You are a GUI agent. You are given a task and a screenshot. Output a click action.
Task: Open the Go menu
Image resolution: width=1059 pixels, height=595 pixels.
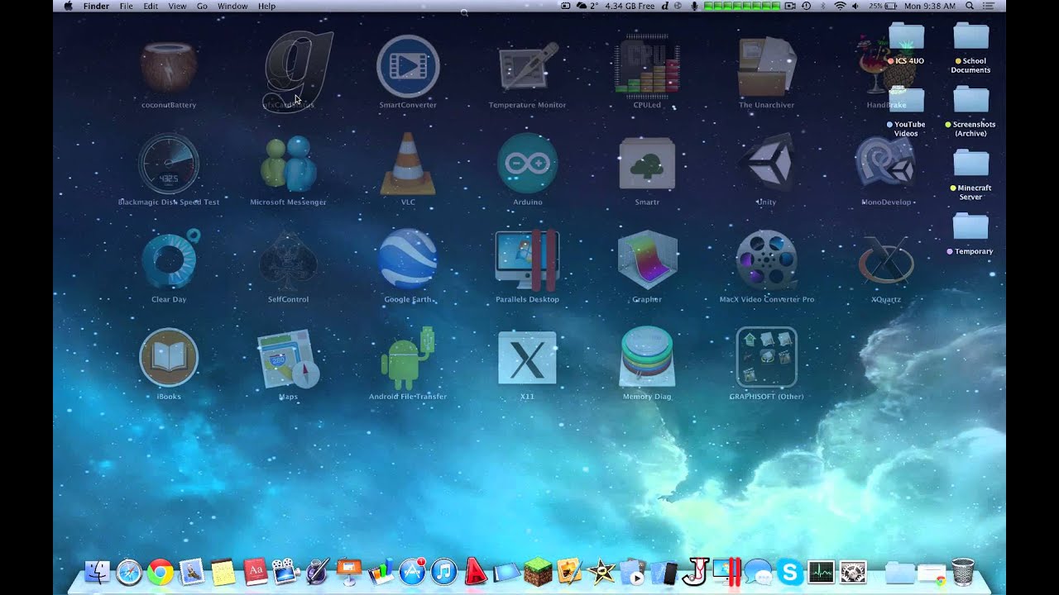[x=203, y=6]
